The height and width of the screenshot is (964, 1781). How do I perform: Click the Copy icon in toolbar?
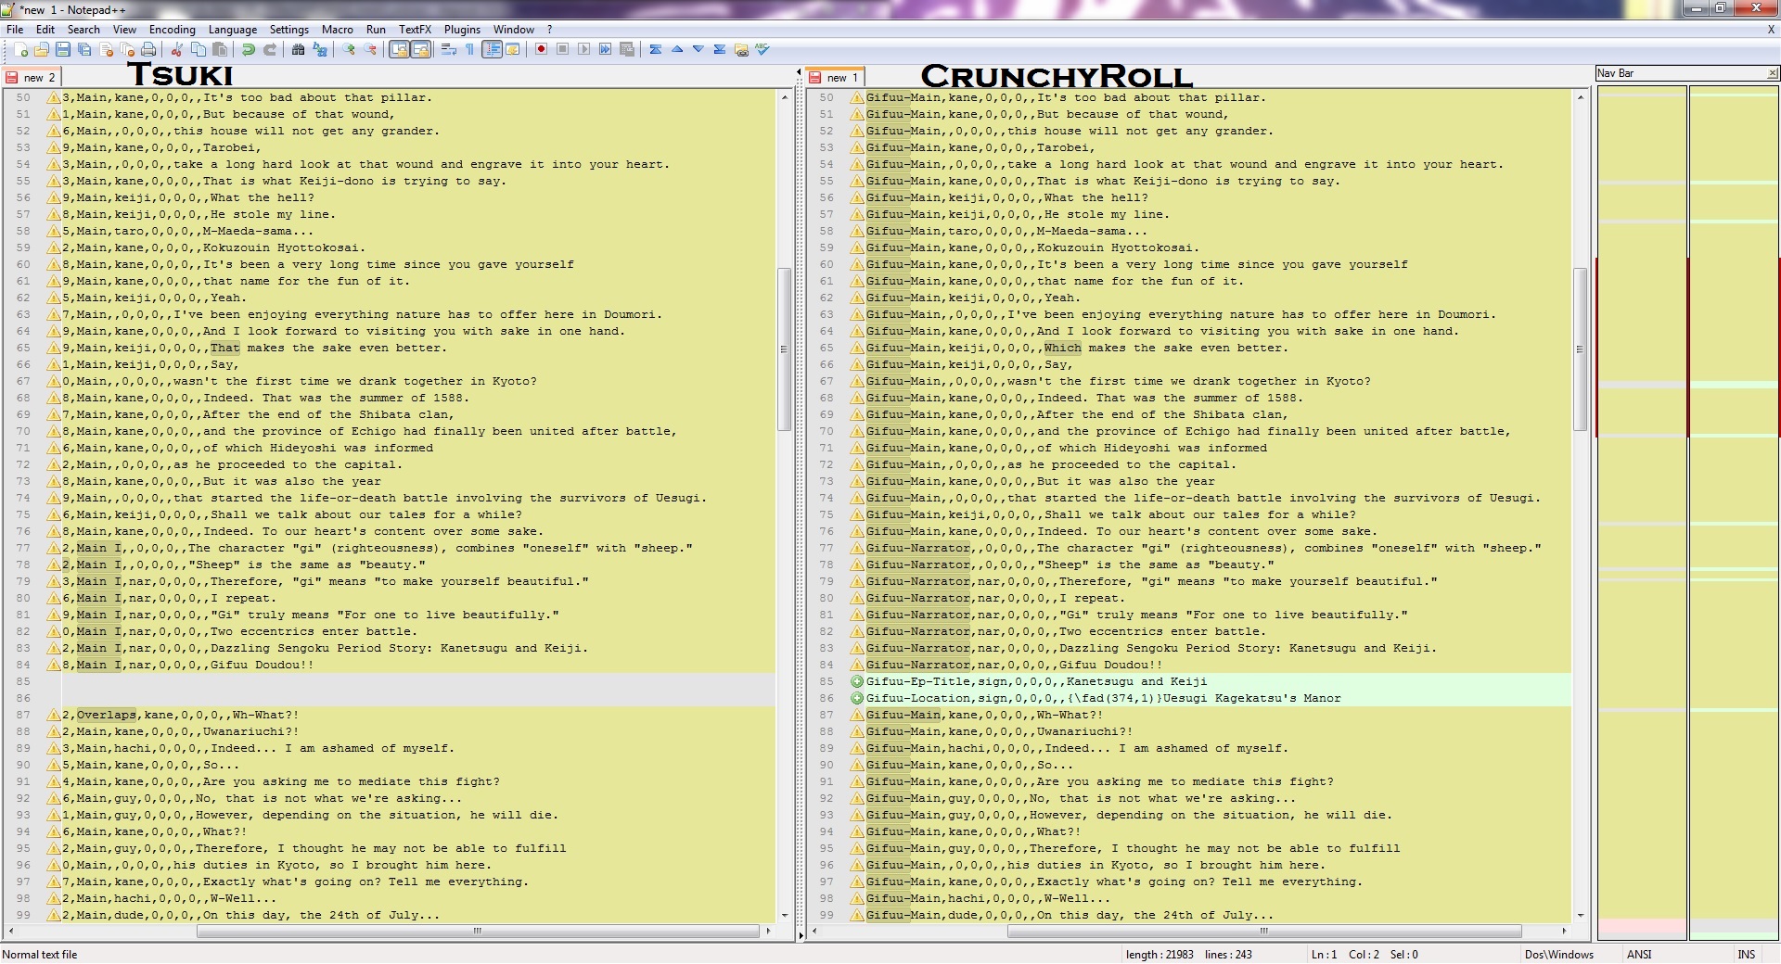coord(198,49)
